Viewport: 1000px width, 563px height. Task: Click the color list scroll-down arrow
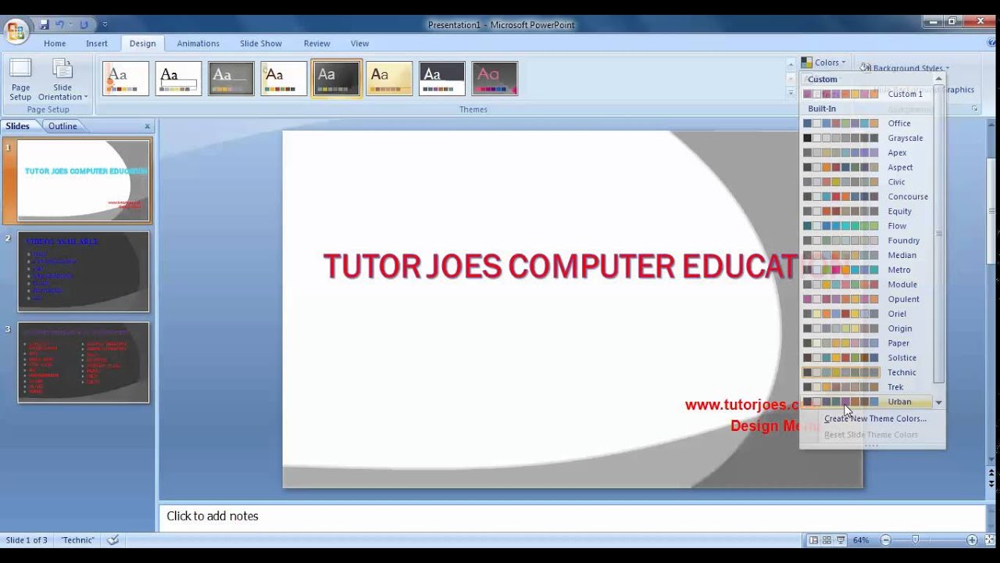pos(939,403)
